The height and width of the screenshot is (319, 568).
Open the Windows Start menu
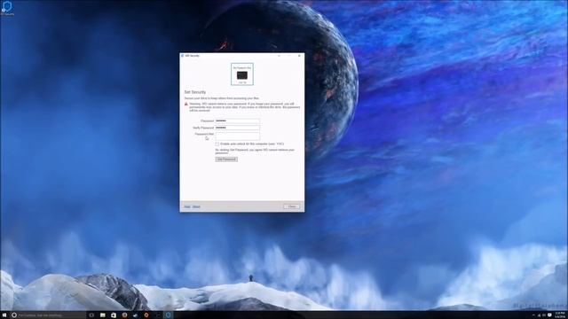pos(4,315)
